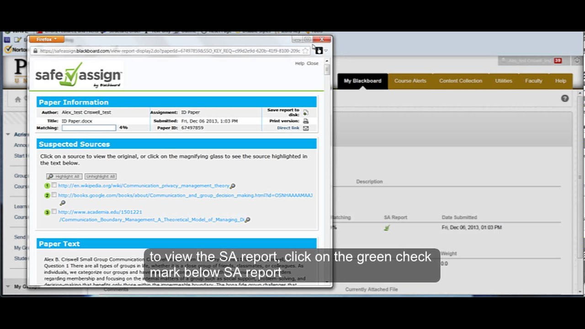Click the Currently Attached File label

pyautogui.click(x=372, y=289)
